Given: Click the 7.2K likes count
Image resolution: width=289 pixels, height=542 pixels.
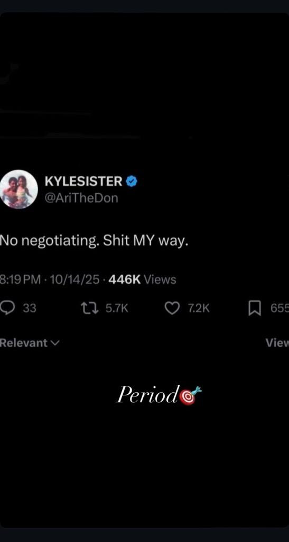Looking at the screenshot, I should [199, 308].
